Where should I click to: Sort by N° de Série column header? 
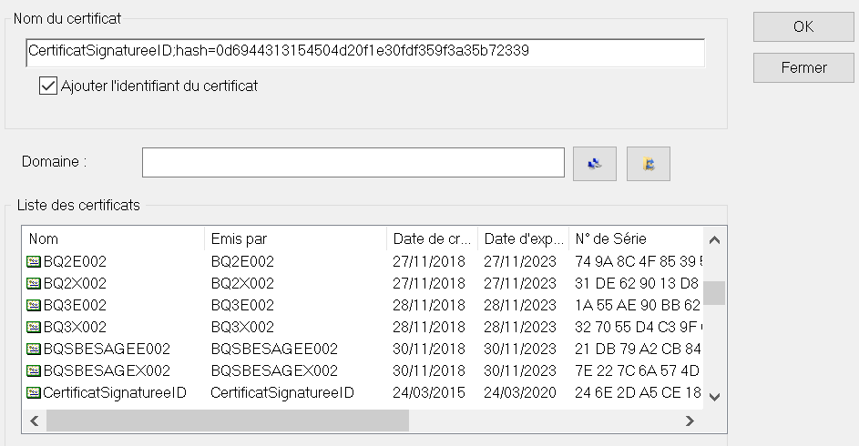click(636, 239)
